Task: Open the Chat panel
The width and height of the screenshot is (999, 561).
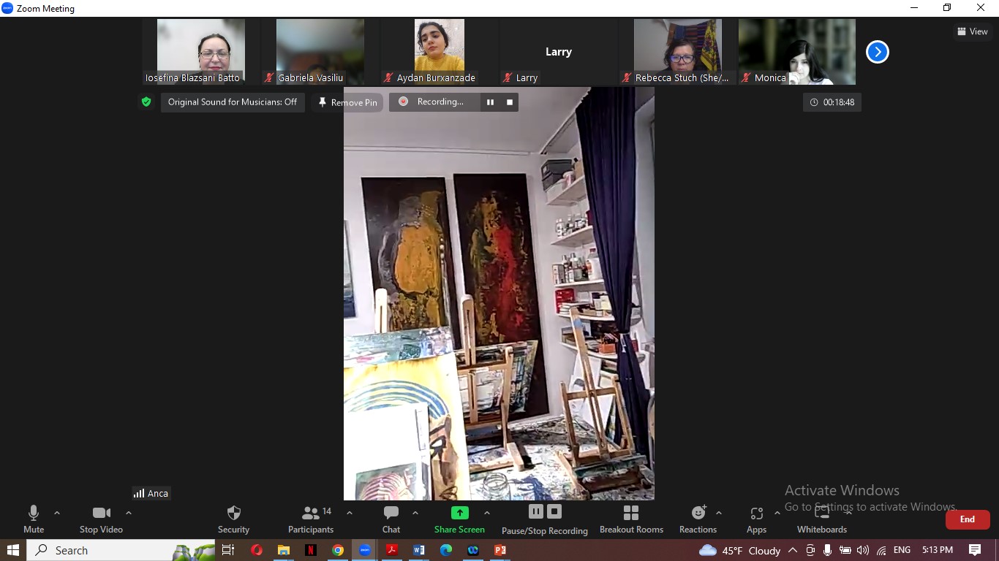Action: tap(391, 519)
